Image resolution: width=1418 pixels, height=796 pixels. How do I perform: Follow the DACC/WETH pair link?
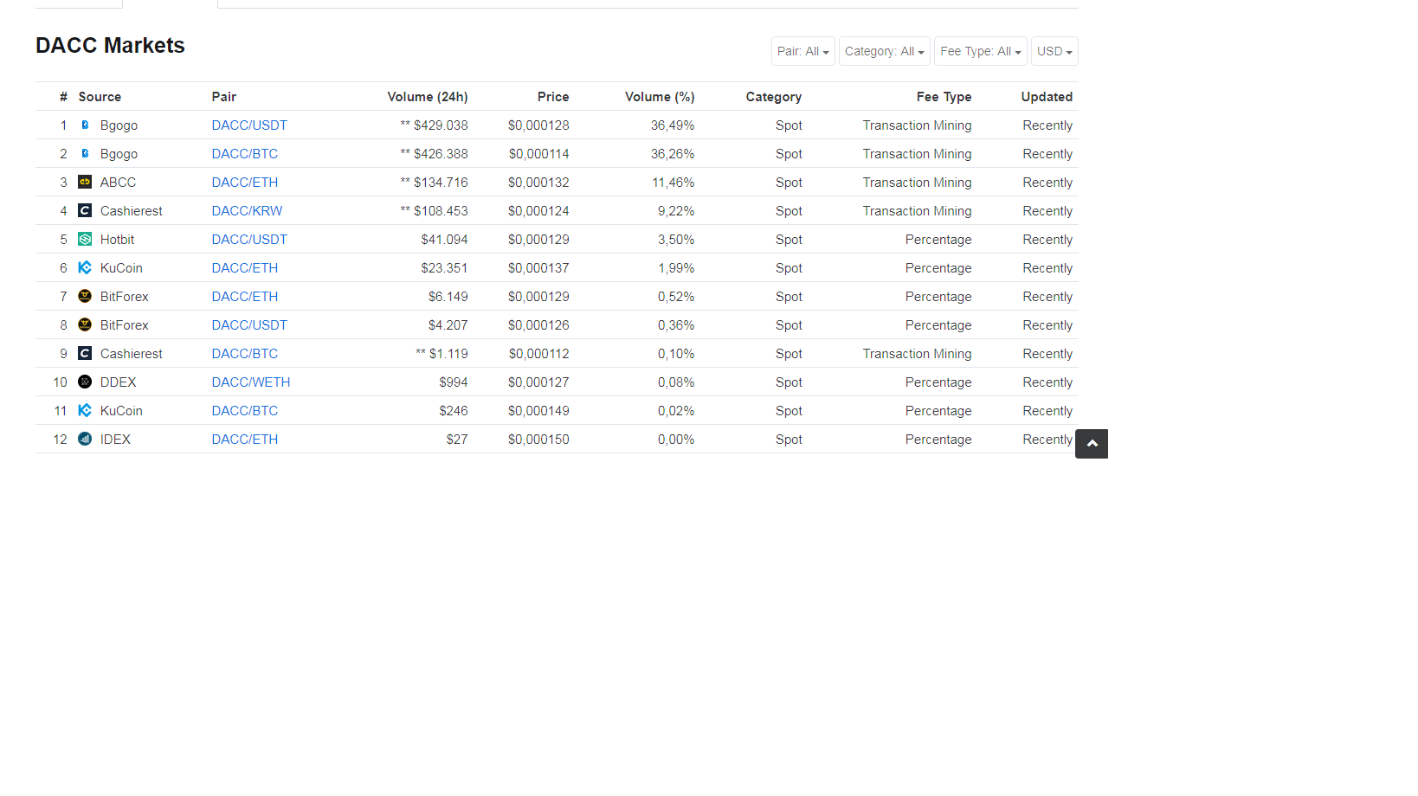tap(251, 382)
